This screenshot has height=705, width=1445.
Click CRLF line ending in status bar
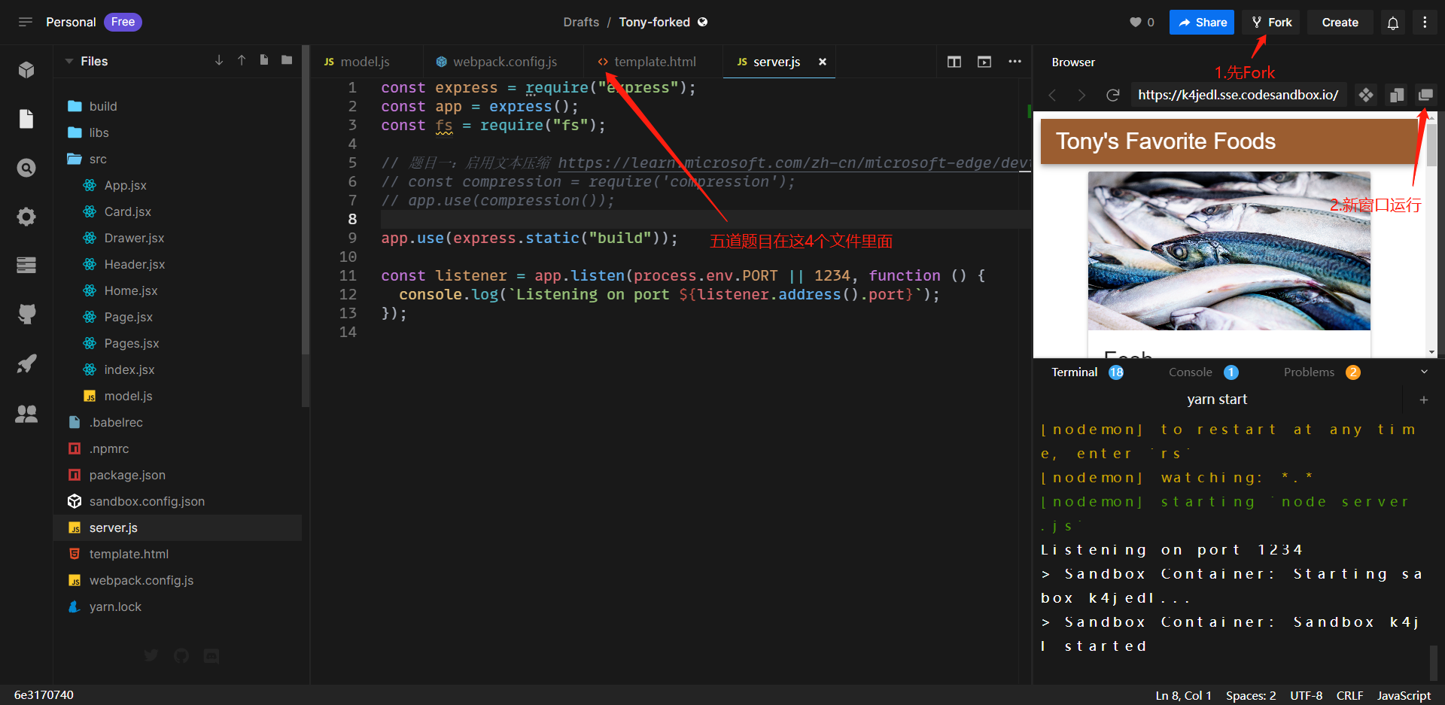(x=1349, y=695)
